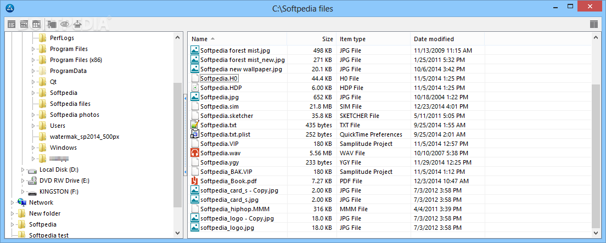Expand the Program Files tree node
The height and width of the screenshot is (243, 606).
pos(33,49)
